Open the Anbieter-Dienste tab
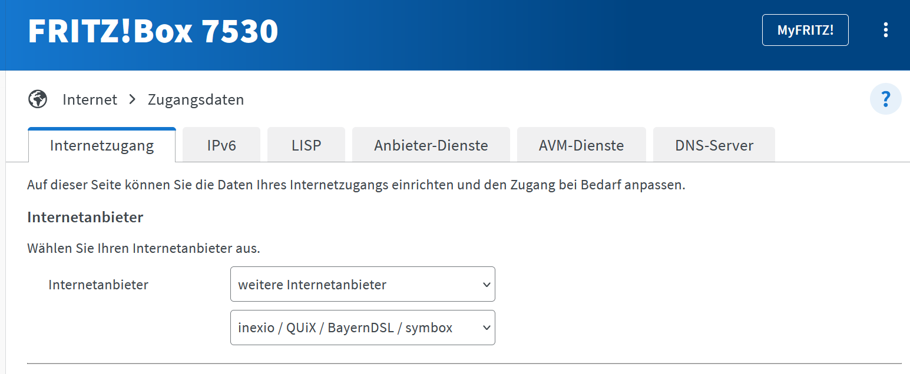910x374 pixels. tap(431, 145)
